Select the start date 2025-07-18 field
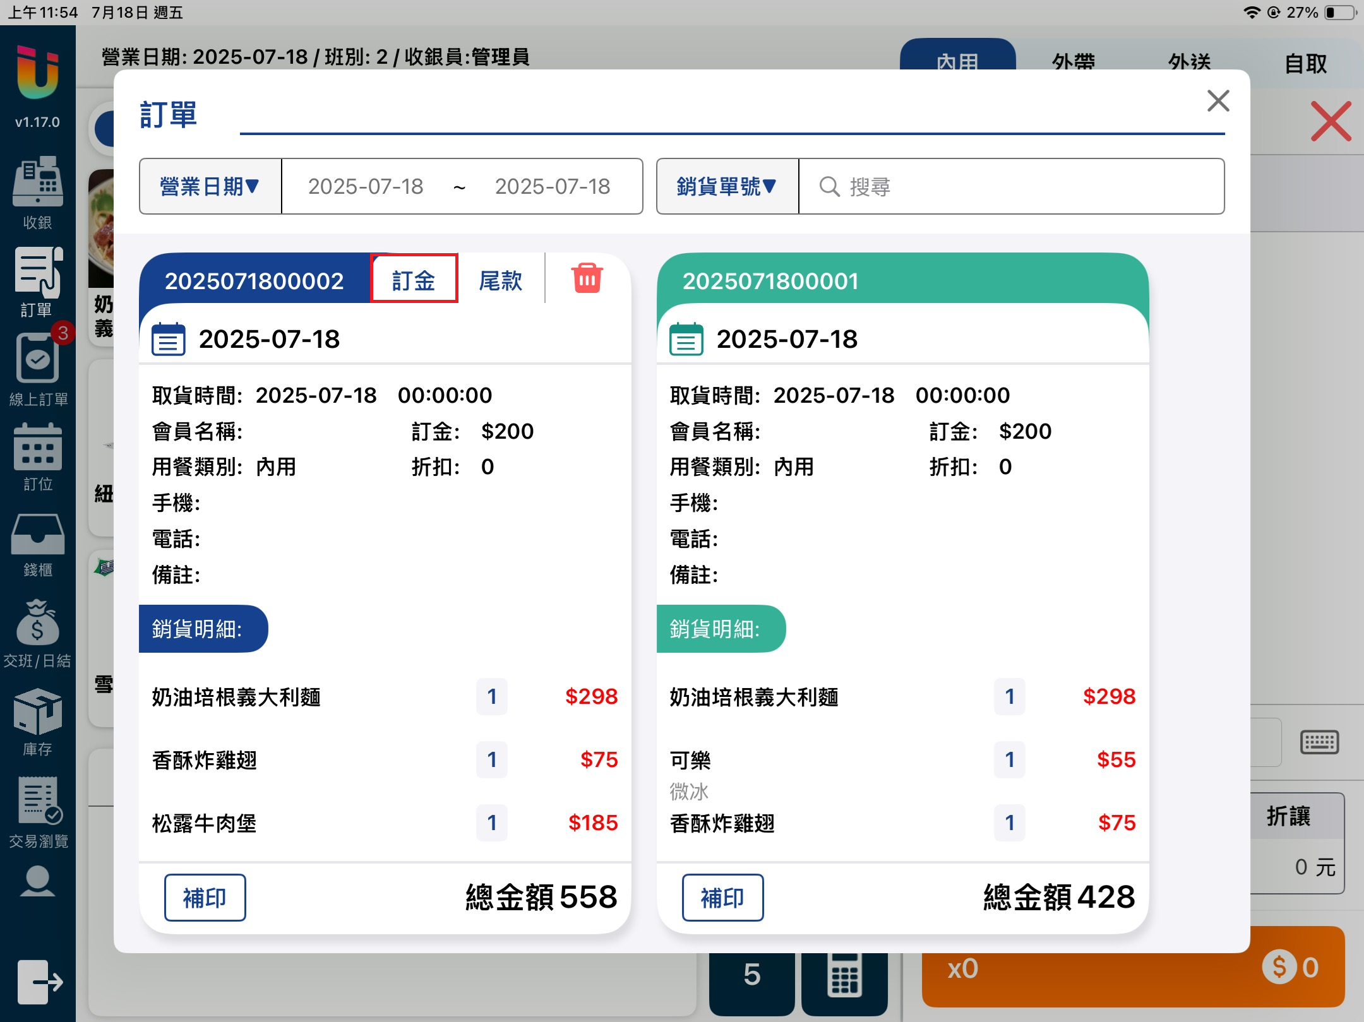The image size is (1364, 1022). pos(366,186)
